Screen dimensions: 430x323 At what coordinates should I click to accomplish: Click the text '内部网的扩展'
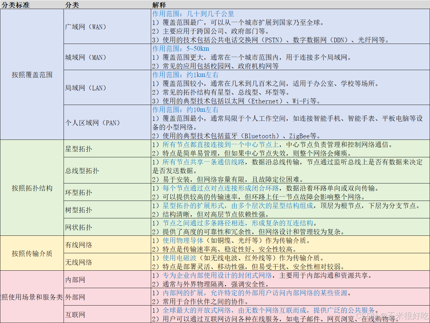(x=183, y=293)
